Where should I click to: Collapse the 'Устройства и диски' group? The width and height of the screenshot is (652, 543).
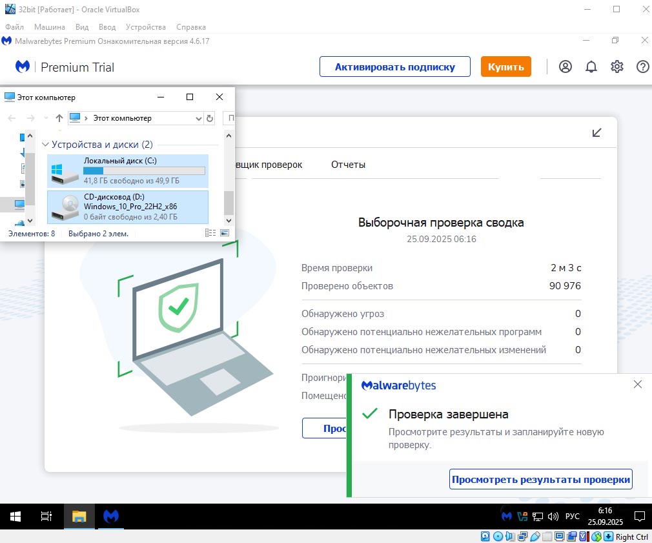(x=46, y=145)
